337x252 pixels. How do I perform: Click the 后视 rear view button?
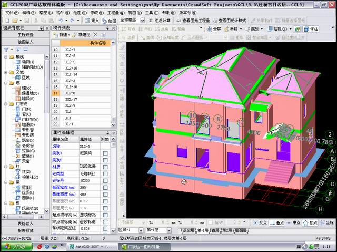click(277, 29)
